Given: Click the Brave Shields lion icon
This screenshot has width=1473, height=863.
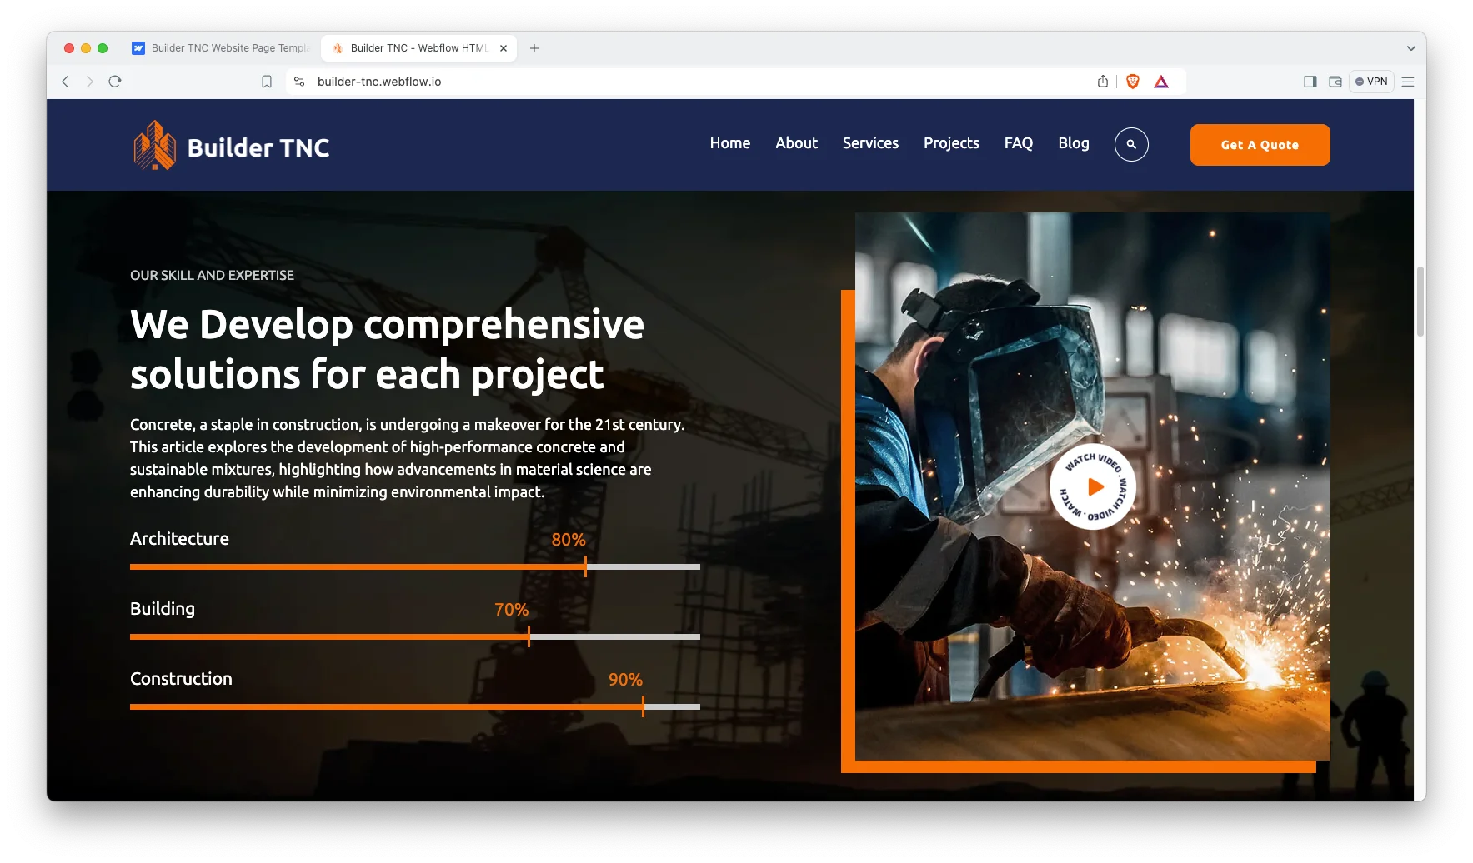Looking at the screenshot, I should 1132,82.
